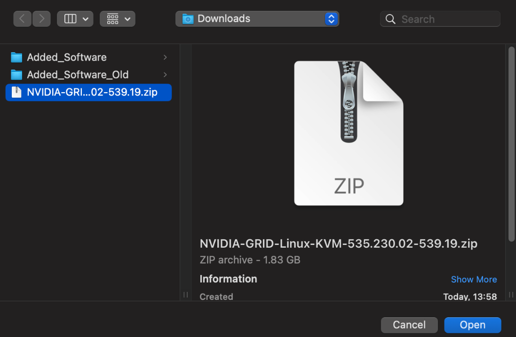Click the Added_Software folder icon
Image resolution: width=516 pixels, height=337 pixels.
[16, 57]
